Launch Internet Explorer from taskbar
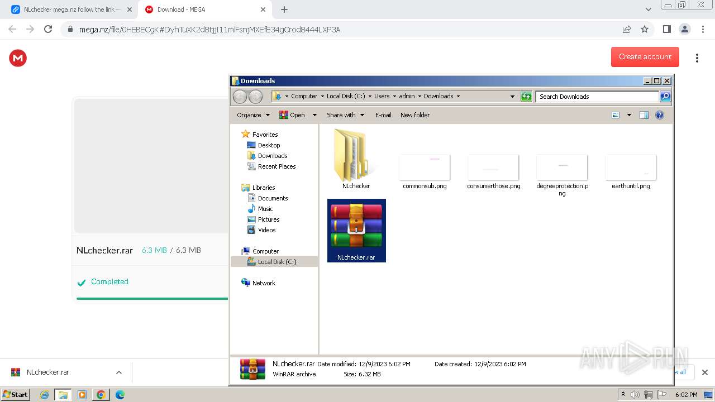The image size is (715, 402). (44, 395)
